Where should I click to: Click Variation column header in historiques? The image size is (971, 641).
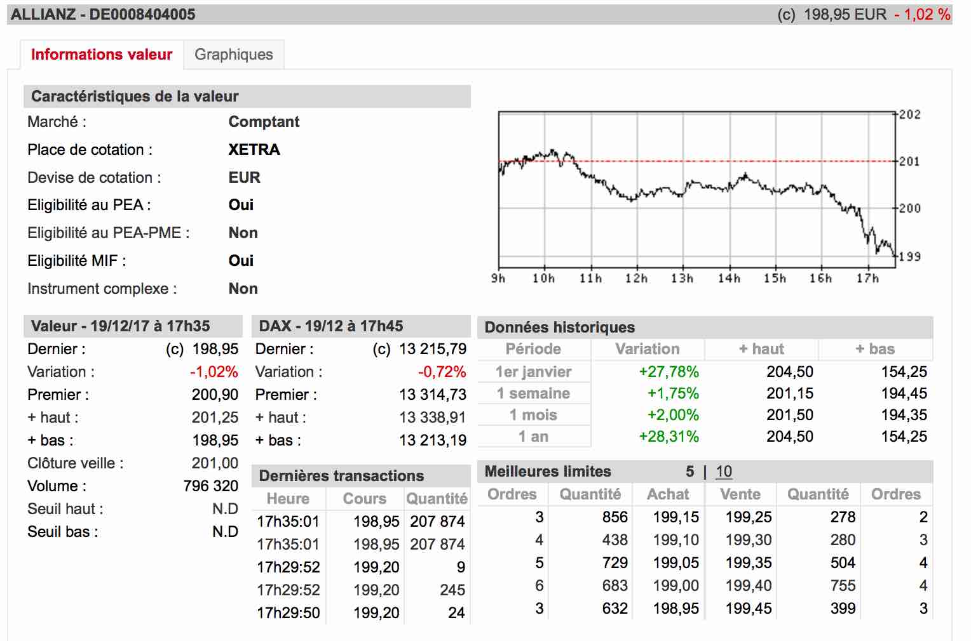[x=648, y=349]
